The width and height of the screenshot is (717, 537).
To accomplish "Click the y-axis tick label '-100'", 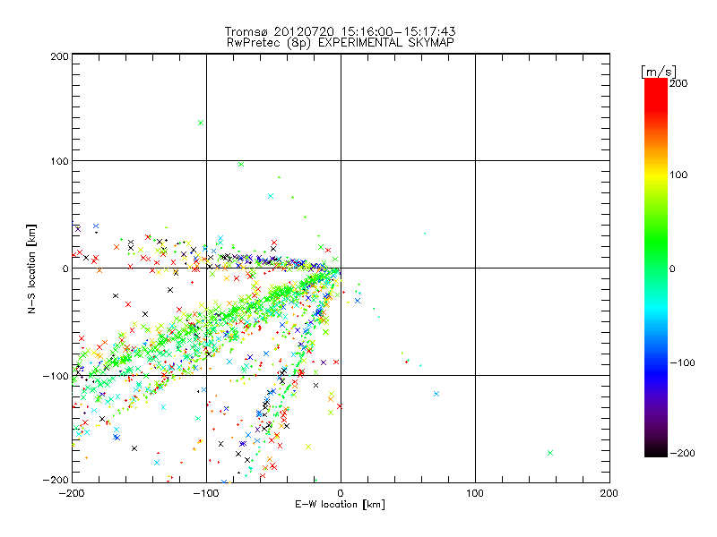I will coord(56,376).
